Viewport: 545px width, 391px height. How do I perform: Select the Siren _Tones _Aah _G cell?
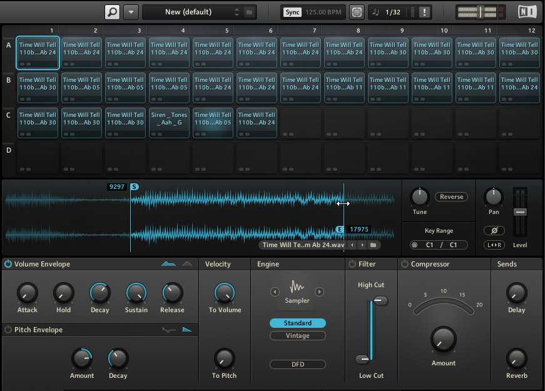[x=170, y=122]
